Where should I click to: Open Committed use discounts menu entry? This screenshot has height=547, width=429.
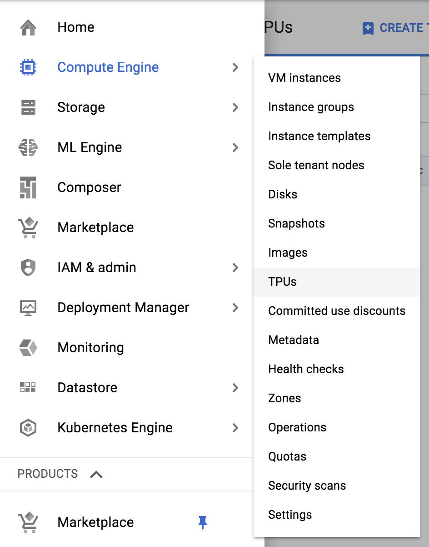337,311
